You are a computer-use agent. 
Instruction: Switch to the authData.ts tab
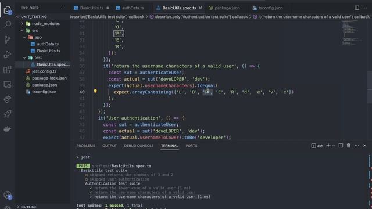point(133,8)
